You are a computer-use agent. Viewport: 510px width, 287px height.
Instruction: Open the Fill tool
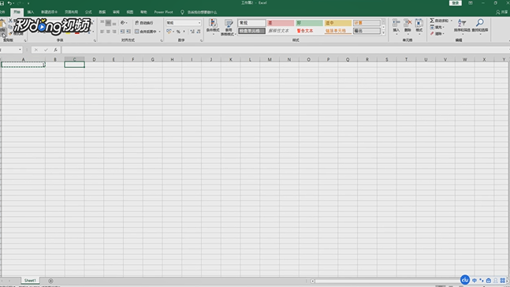click(437, 27)
